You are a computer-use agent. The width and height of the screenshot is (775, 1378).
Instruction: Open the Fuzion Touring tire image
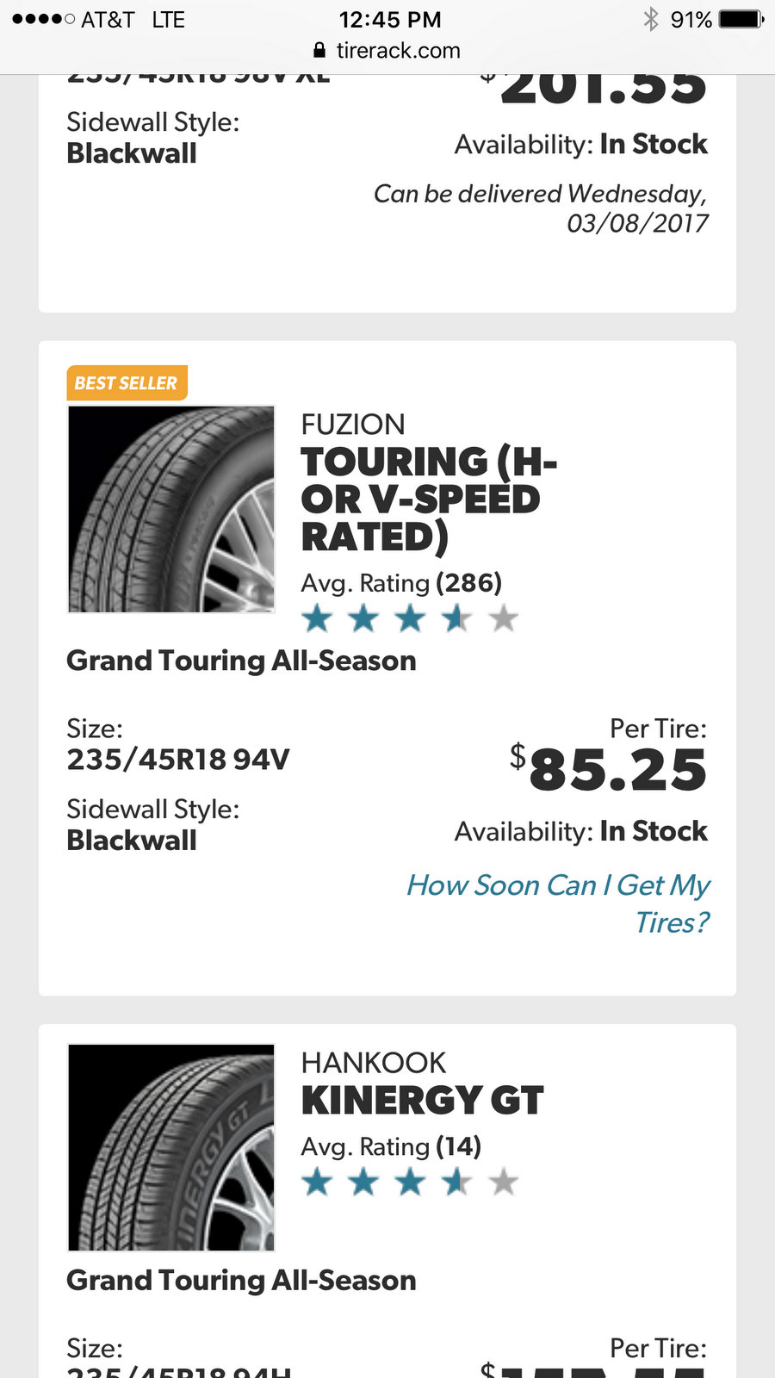click(171, 509)
